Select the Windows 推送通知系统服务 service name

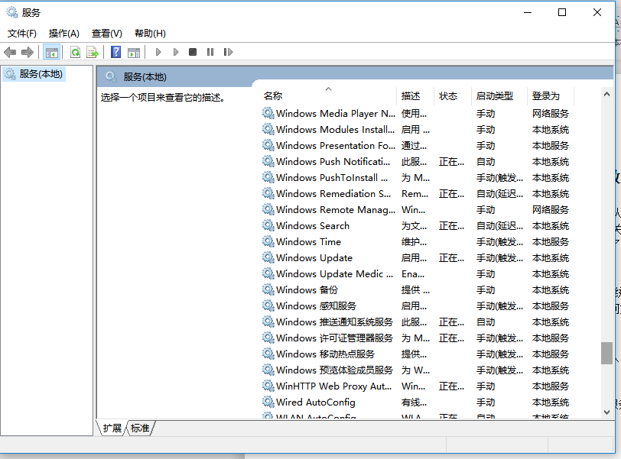point(334,322)
